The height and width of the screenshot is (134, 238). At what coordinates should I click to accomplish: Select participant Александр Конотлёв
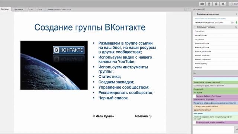tap(203, 51)
